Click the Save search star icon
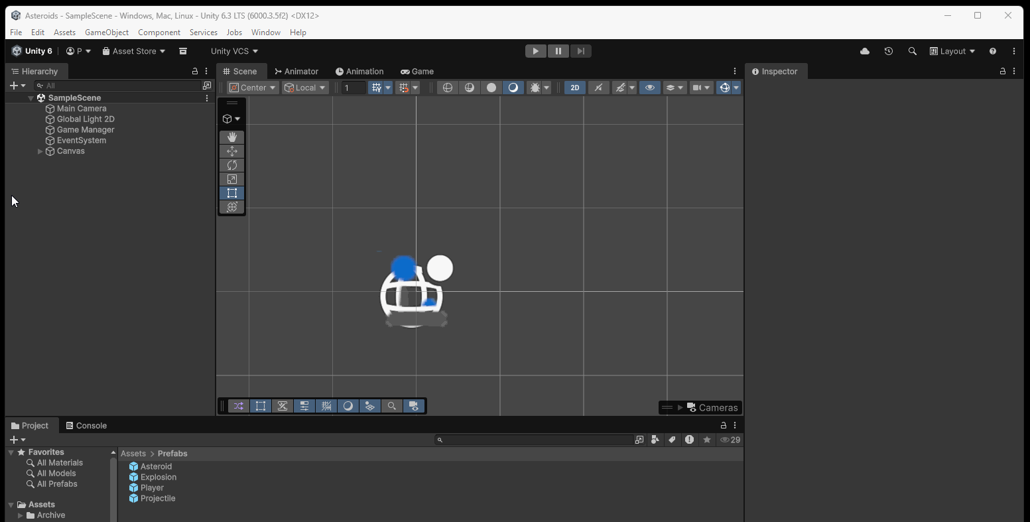 (707, 440)
